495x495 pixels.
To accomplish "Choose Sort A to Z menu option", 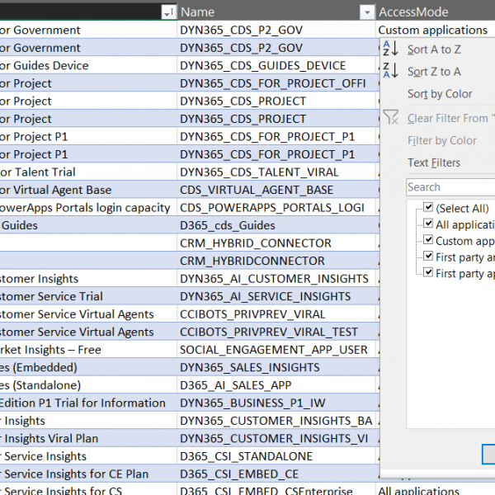I will click(x=434, y=49).
